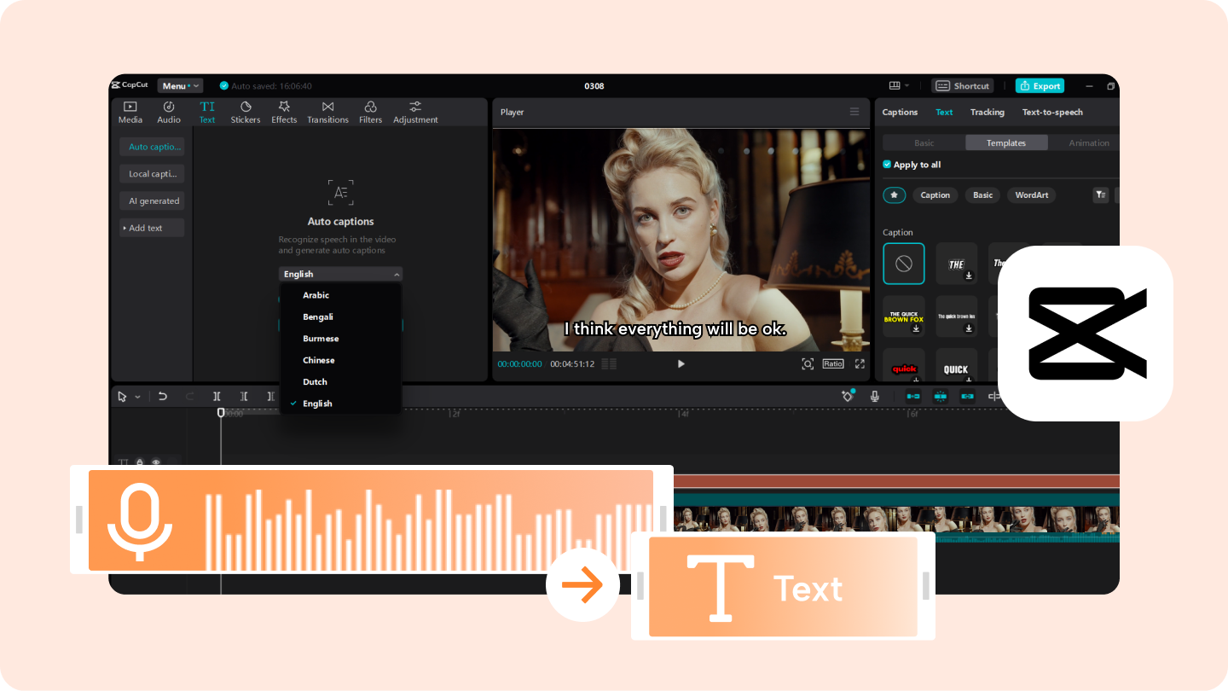Expand the Add text section
The image size is (1228, 691).
point(152,228)
